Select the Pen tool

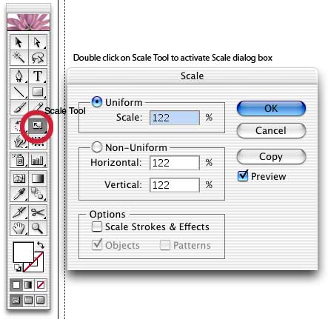click(19, 76)
